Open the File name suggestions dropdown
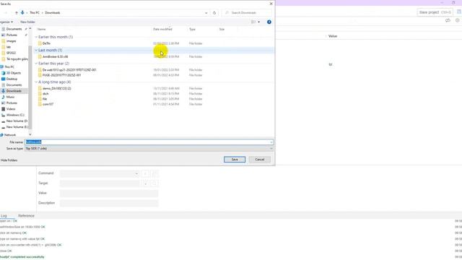462x260 pixels. 271,142
